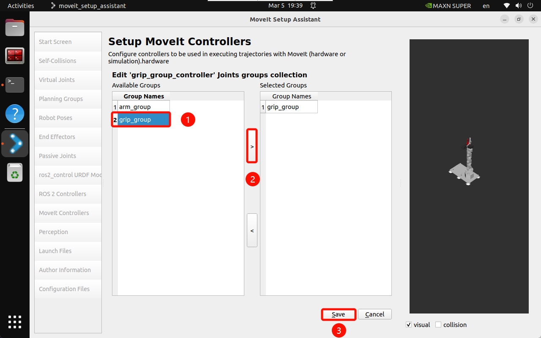Toggle the visual checkbox
Image resolution: width=541 pixels, height=338 pixels.
click(x=409, y=324)
